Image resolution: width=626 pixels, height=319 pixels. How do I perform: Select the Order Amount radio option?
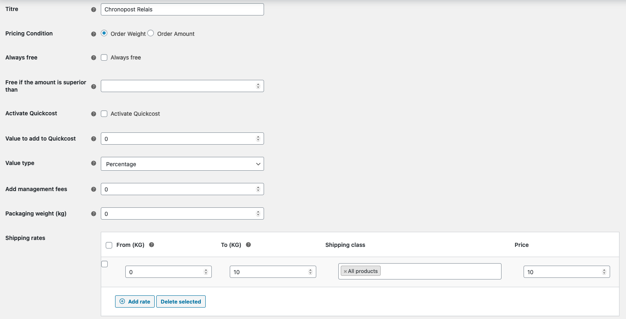[x=151, y=33]
